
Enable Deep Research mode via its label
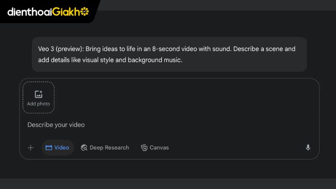point(109,148)
